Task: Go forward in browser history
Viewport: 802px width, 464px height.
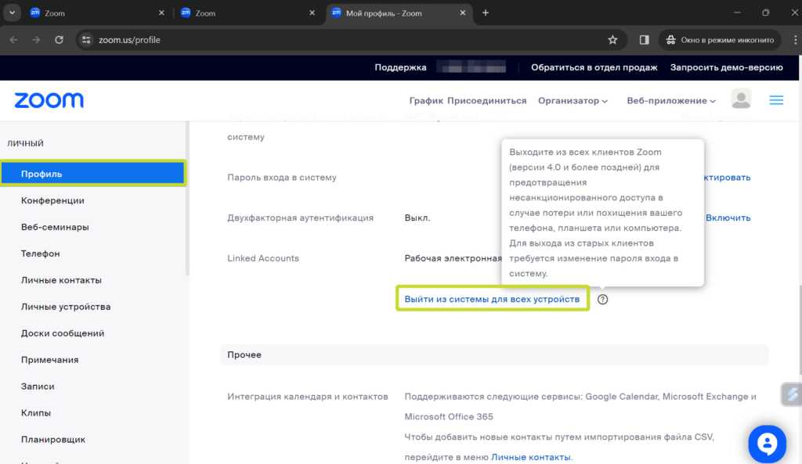Action: (x=36, y=40)
